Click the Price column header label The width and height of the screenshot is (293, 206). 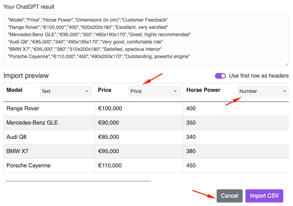104,90
